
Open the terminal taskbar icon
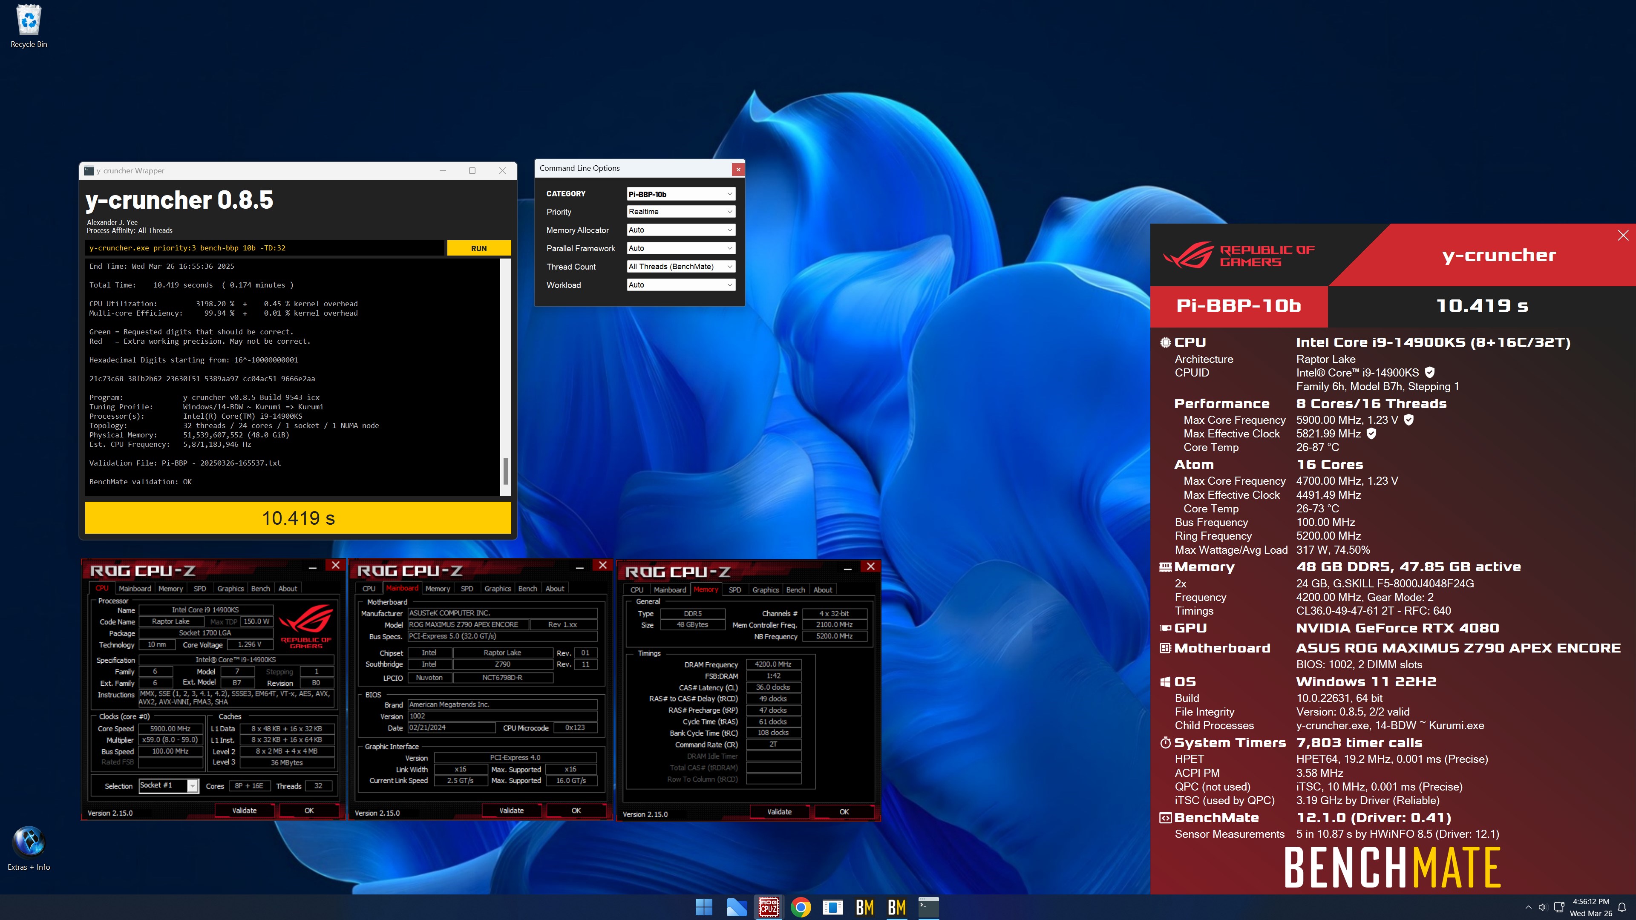pyautogui.click(x=928, y=907)
